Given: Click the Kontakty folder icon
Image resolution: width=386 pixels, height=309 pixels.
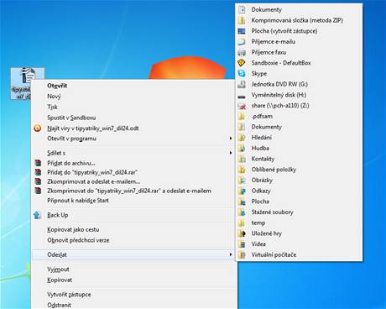Looking at the screenshot, I should [x=242, y=159].
